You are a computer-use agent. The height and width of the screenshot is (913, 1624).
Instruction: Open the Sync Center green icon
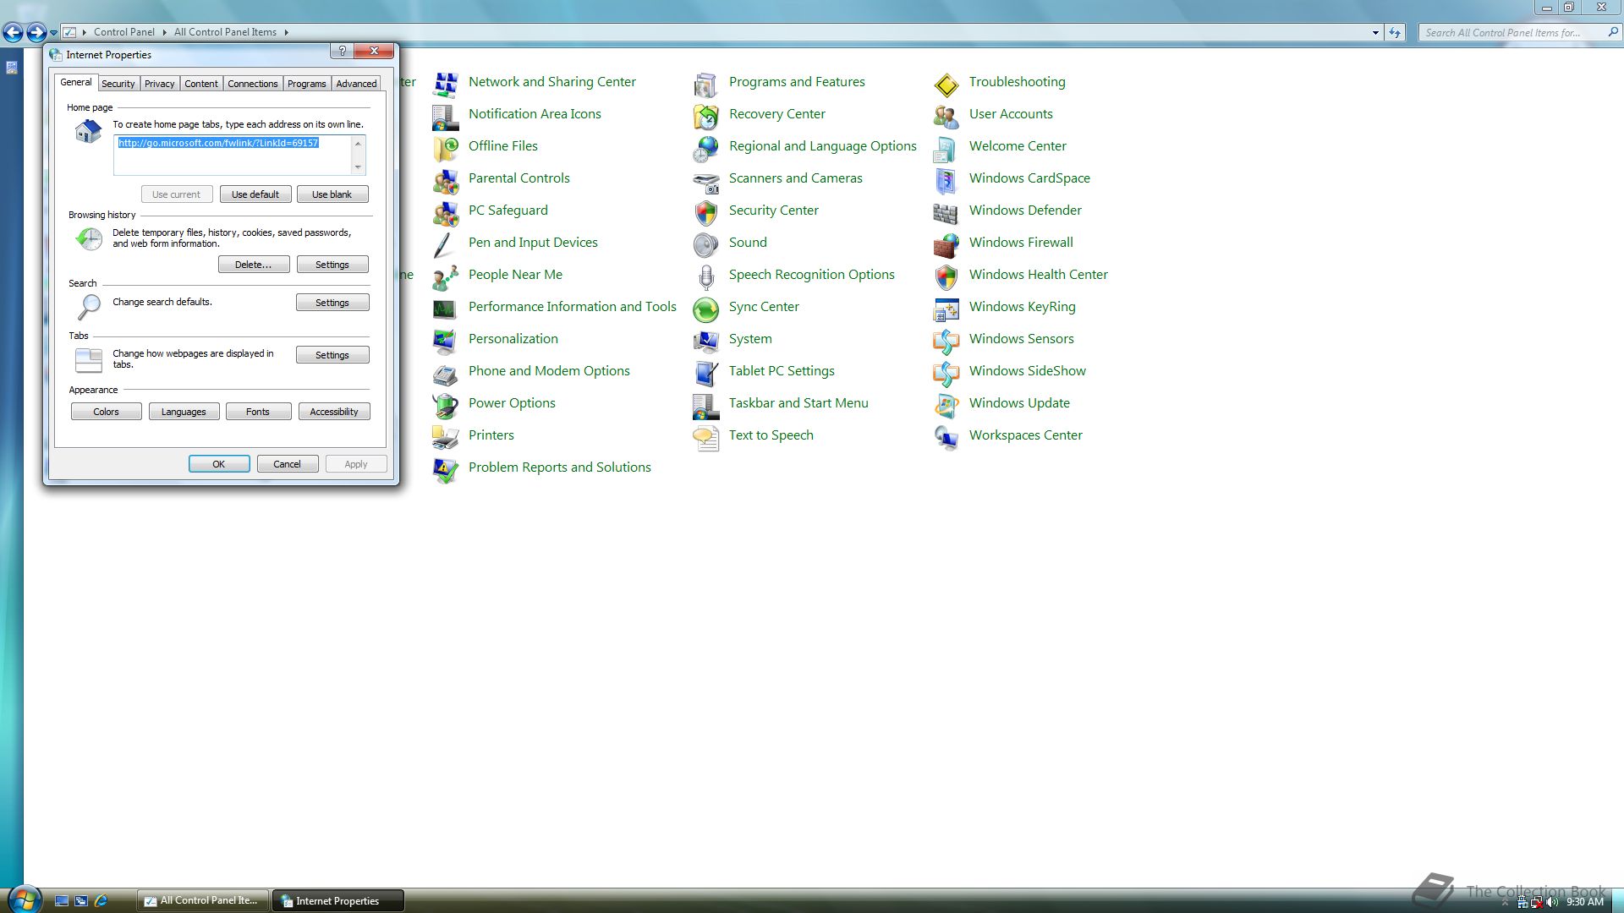(705, 309)
